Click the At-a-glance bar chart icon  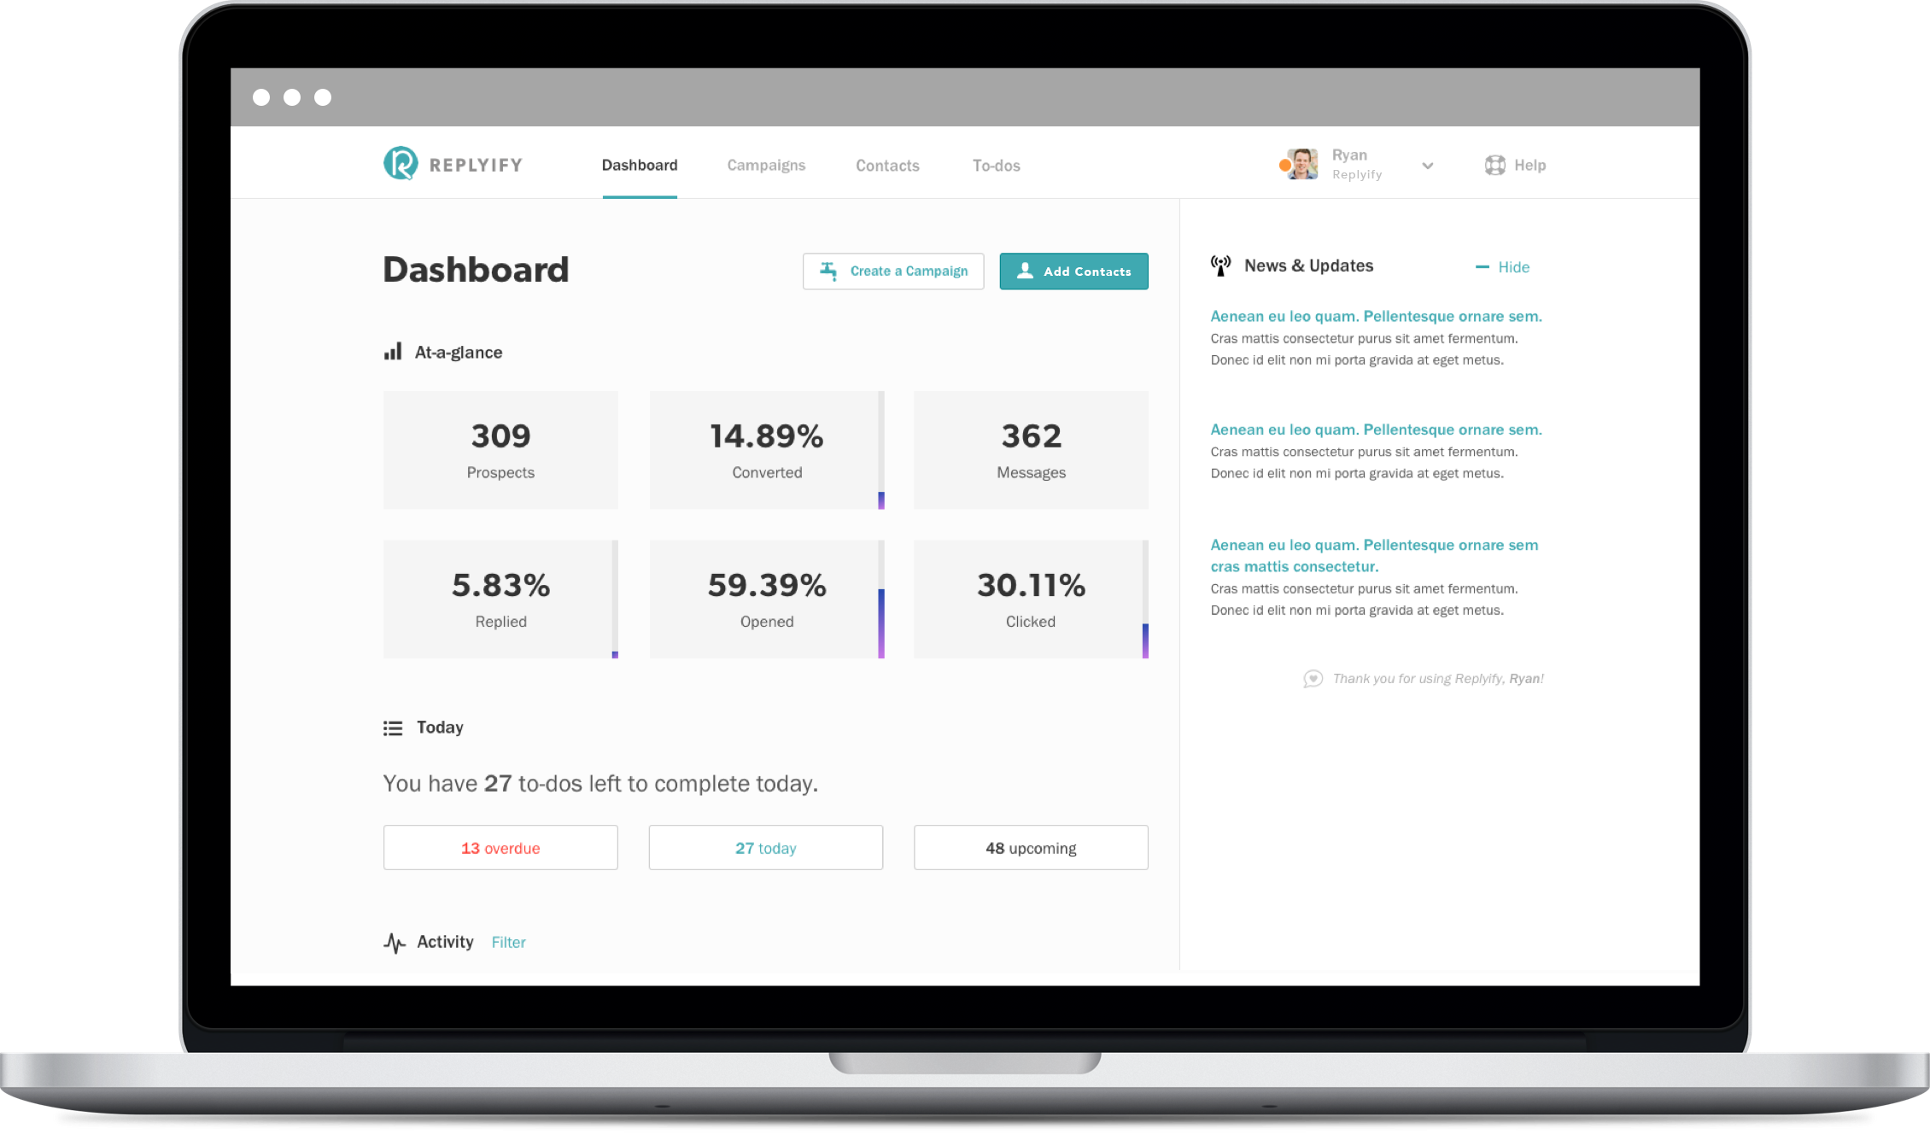(x=393, y=351)
